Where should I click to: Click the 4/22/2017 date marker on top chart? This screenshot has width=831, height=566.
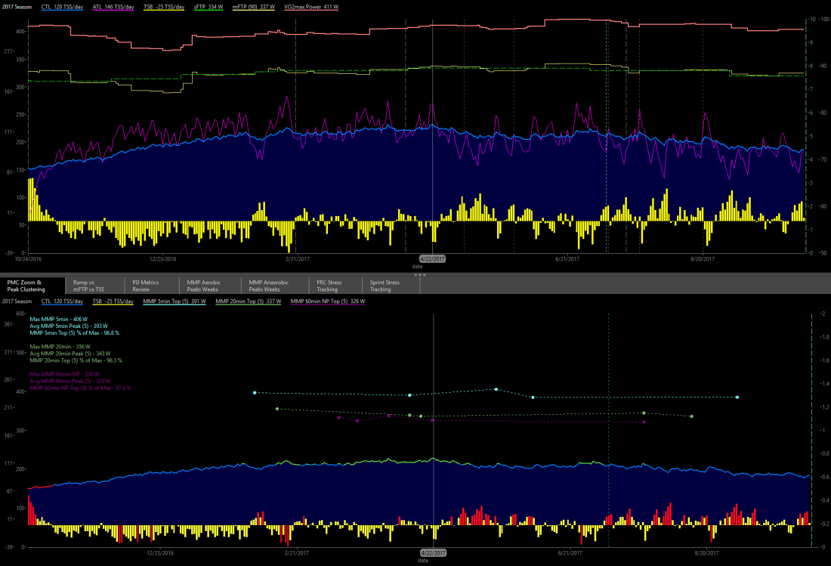(433, 258)
